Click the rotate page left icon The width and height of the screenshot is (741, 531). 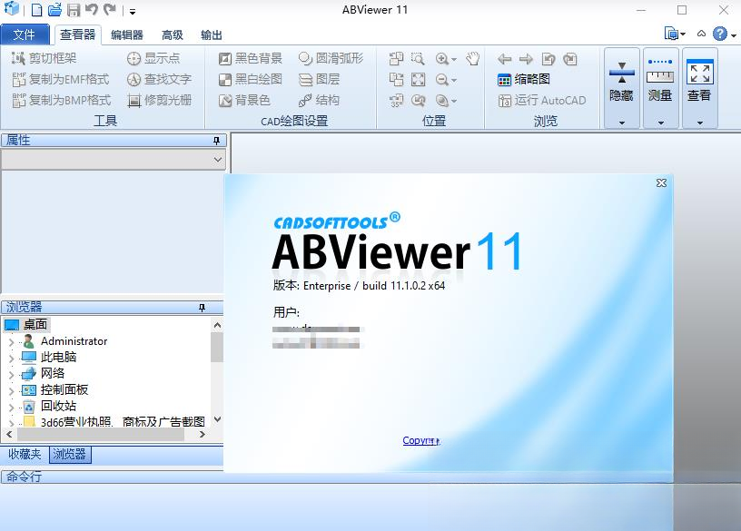tap(548, 59)
